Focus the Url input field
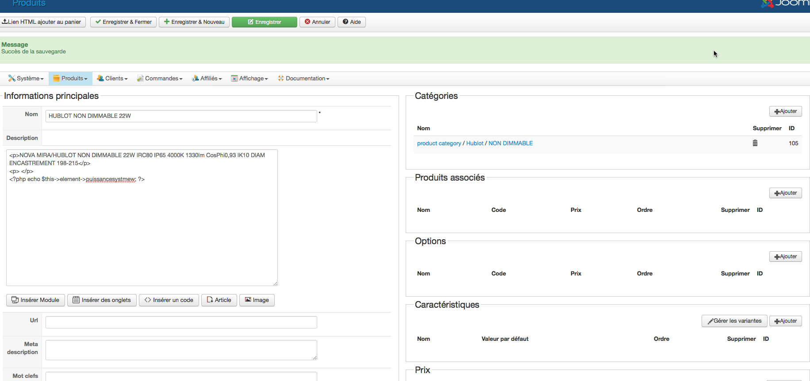810x381 pixels. coord(181,322)
